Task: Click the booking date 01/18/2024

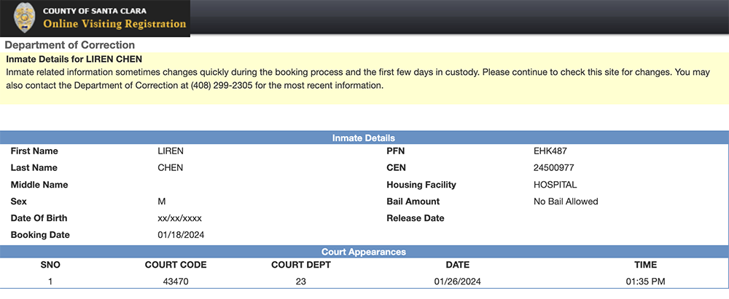Action: tap(182, 235)
